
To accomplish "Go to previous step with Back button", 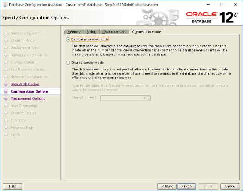I will tap(167, 186).
